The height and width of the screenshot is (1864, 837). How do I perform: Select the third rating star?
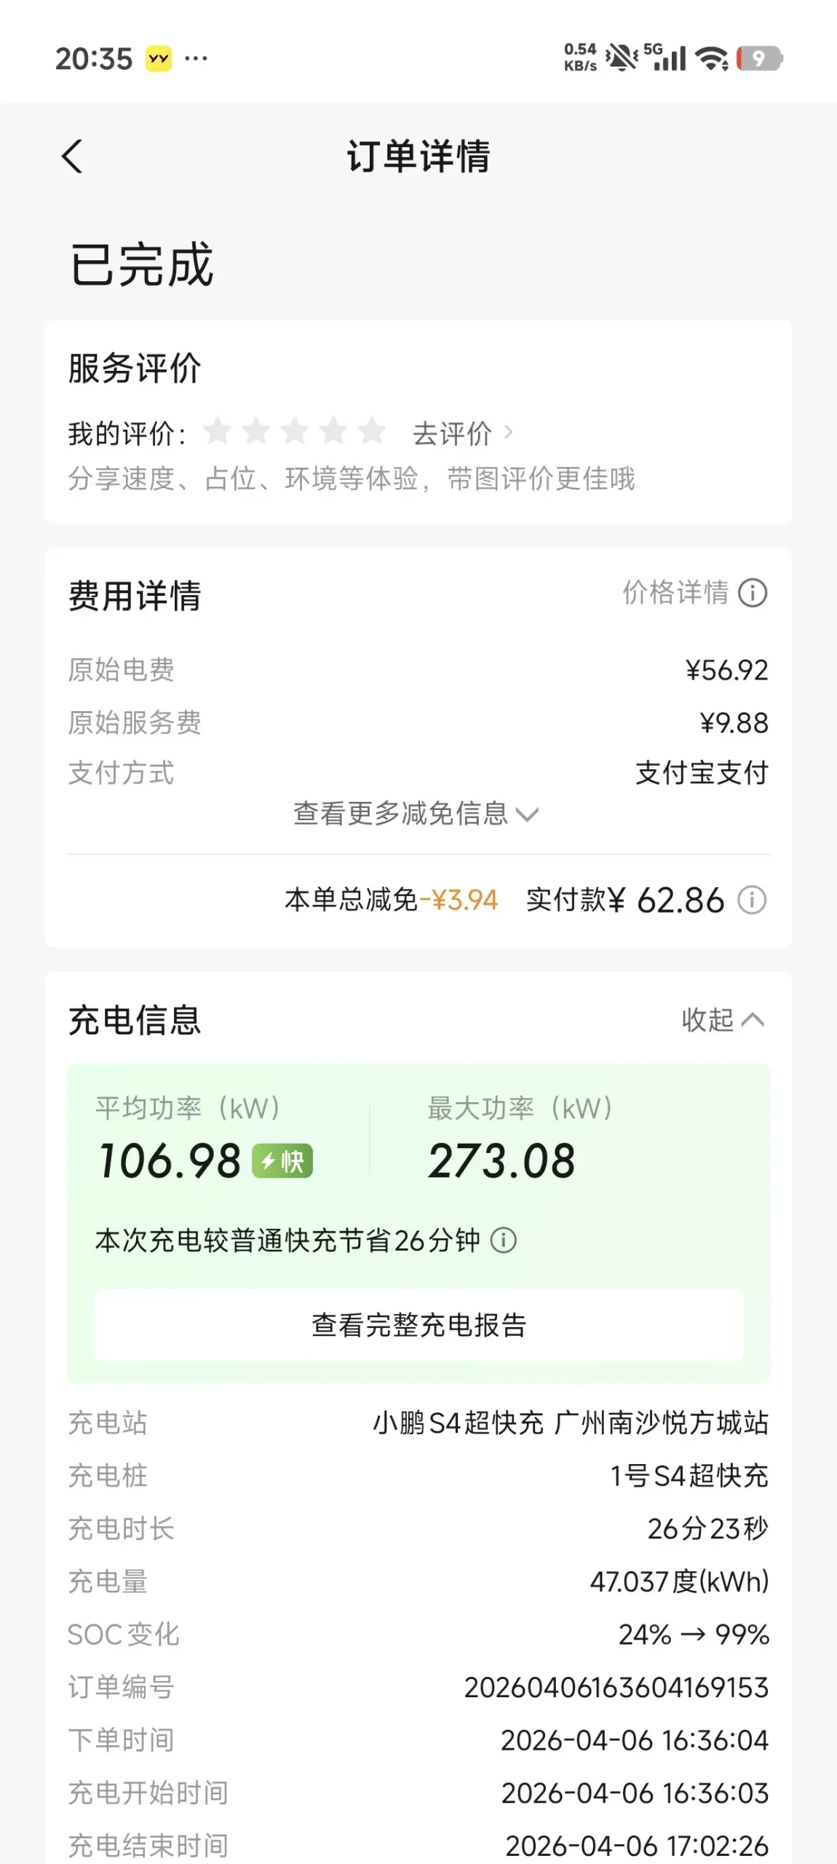tap(295, 432)
